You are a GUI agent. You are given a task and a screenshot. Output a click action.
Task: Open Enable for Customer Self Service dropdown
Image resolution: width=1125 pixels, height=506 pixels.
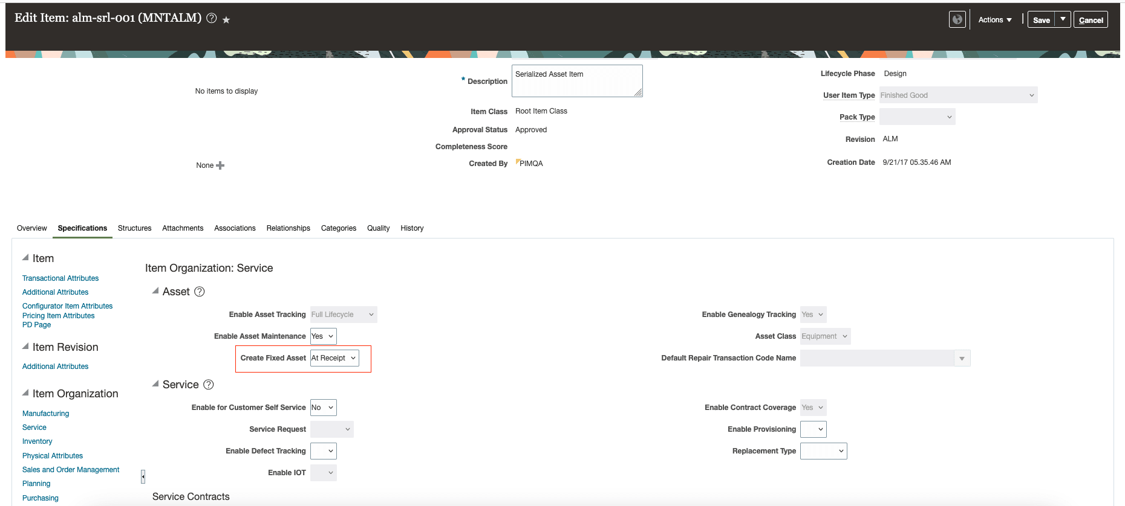point(324,408)
